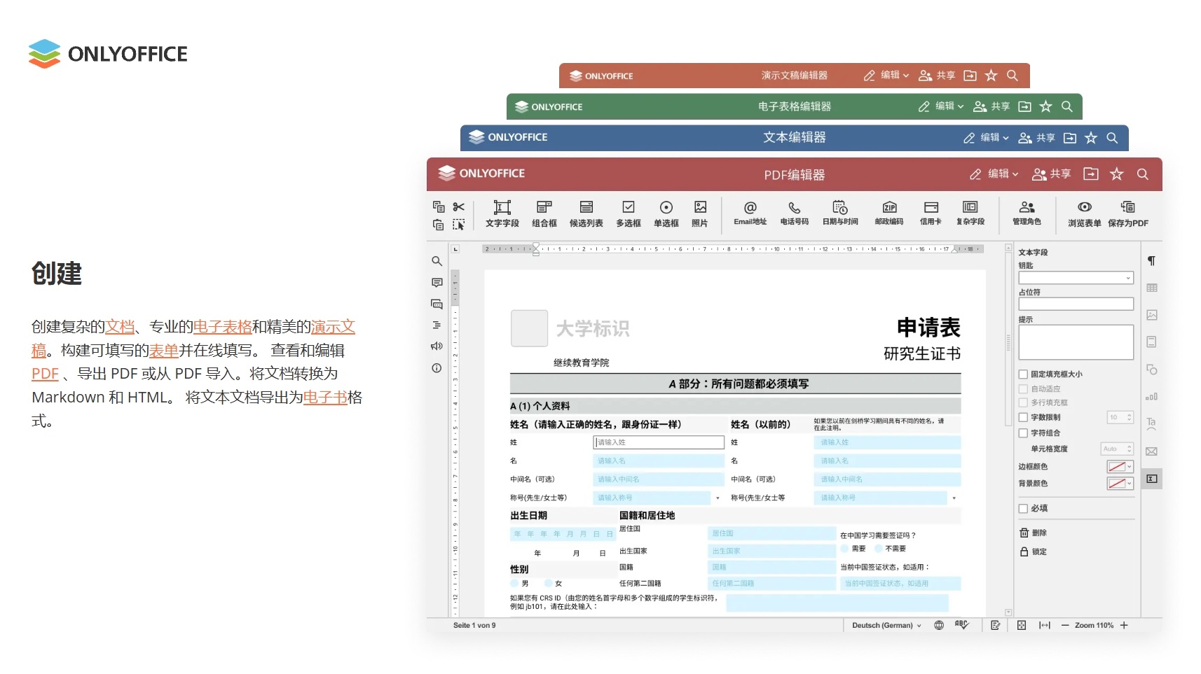The height and width of the screenshot is (674, 1201).
Task: Click 共享 share in PDF编辑器 header
Action: [1052, 174]
